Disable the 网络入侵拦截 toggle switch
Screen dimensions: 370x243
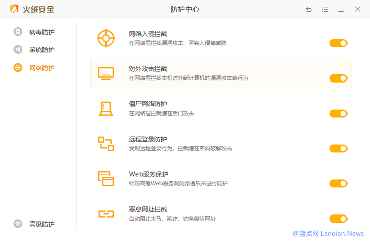(338, 43)
